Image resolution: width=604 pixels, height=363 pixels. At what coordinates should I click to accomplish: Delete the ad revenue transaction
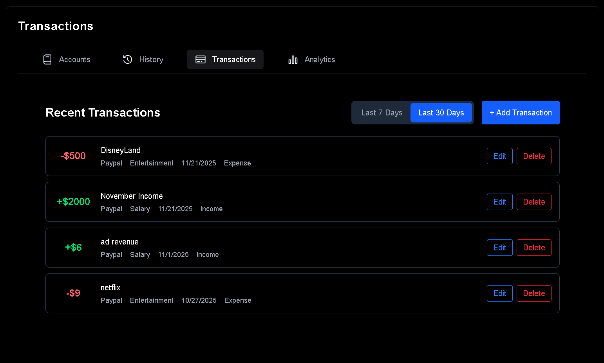tap(534, 248)
